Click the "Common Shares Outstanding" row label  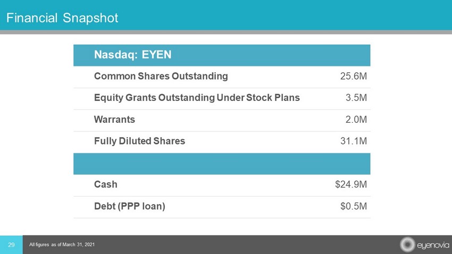pyautogui.click(x=161, y=76)
